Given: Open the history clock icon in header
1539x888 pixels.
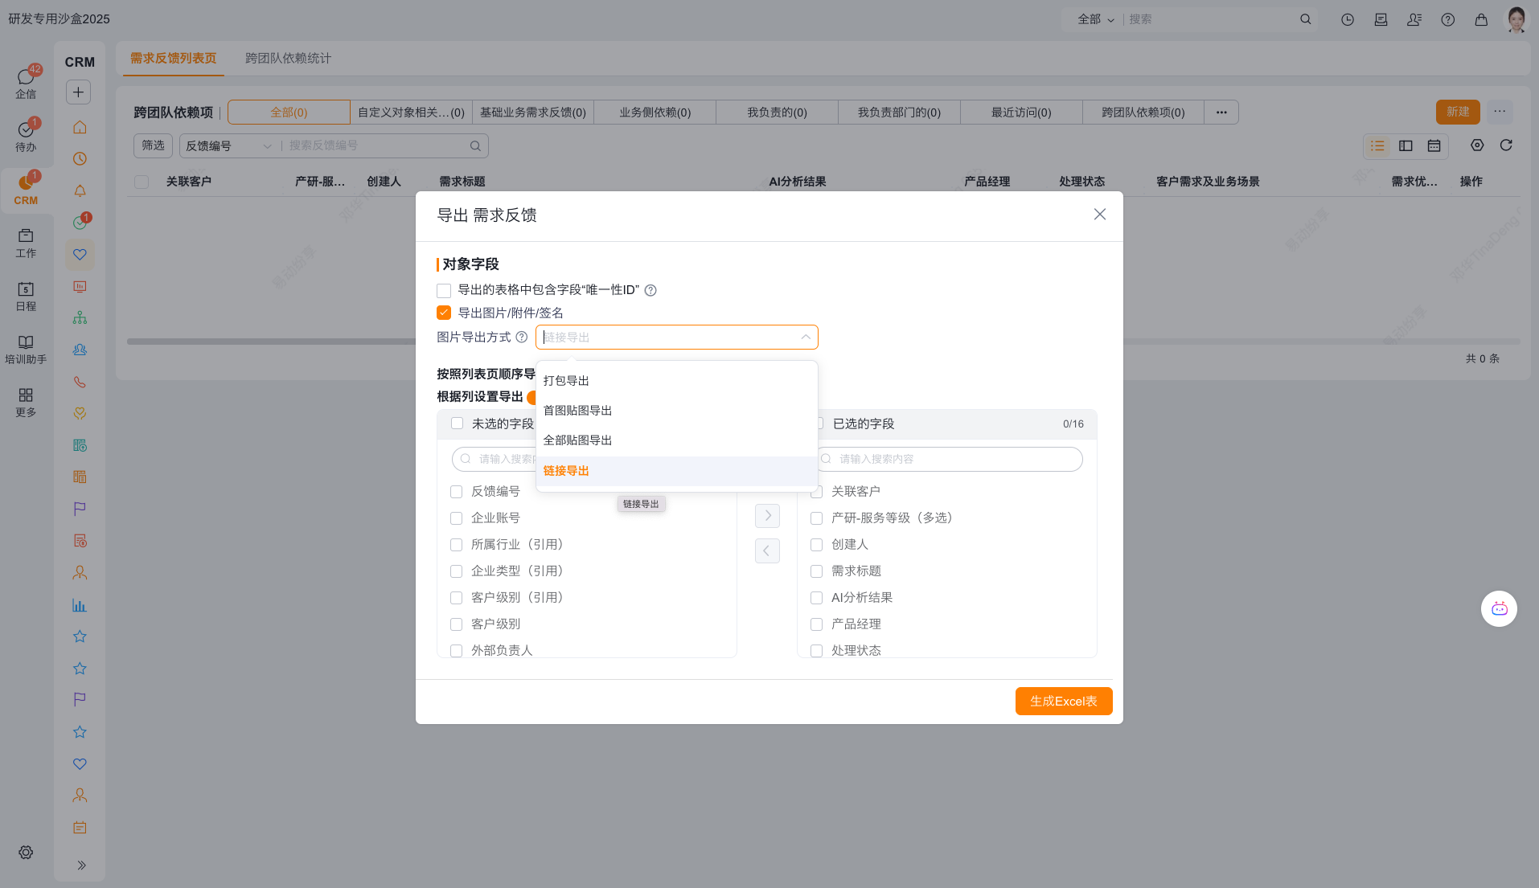Looking at the screenshot, I should [x=1348, y=19].
